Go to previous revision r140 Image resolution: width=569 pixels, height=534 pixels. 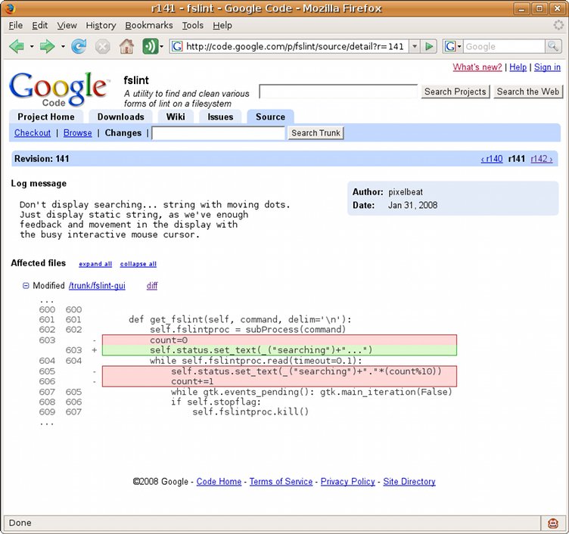click(492, 159)
